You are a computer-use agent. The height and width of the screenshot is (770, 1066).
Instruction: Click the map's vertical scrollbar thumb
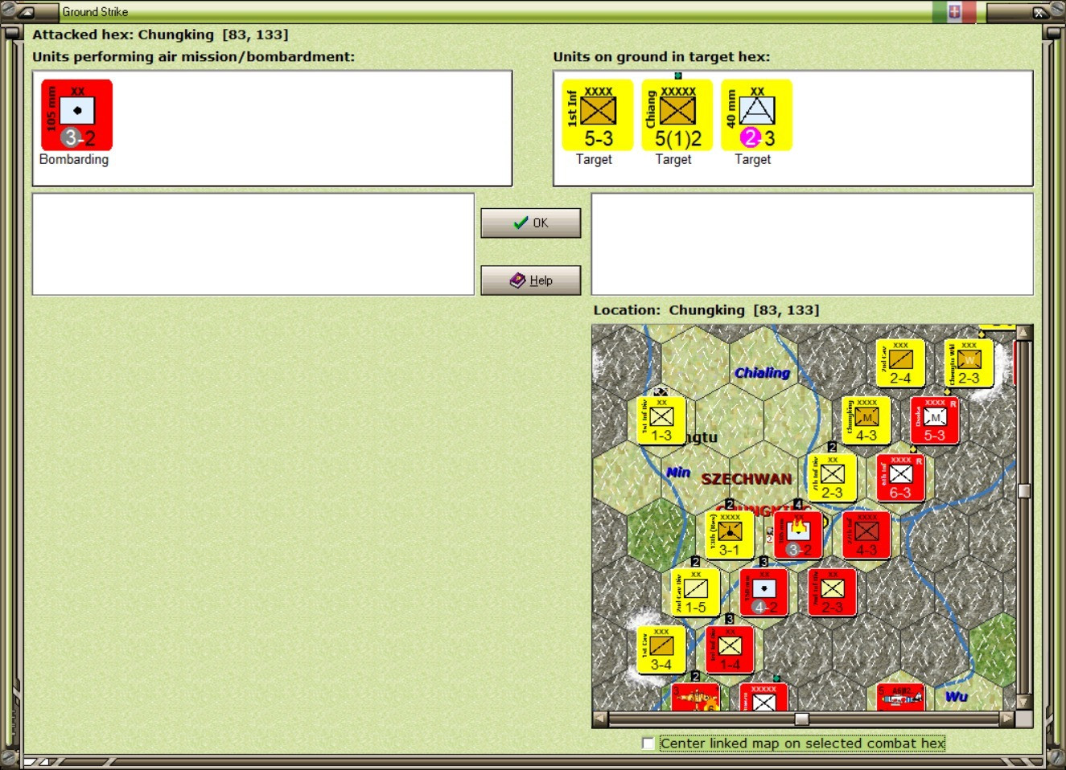coord(1024,491)
